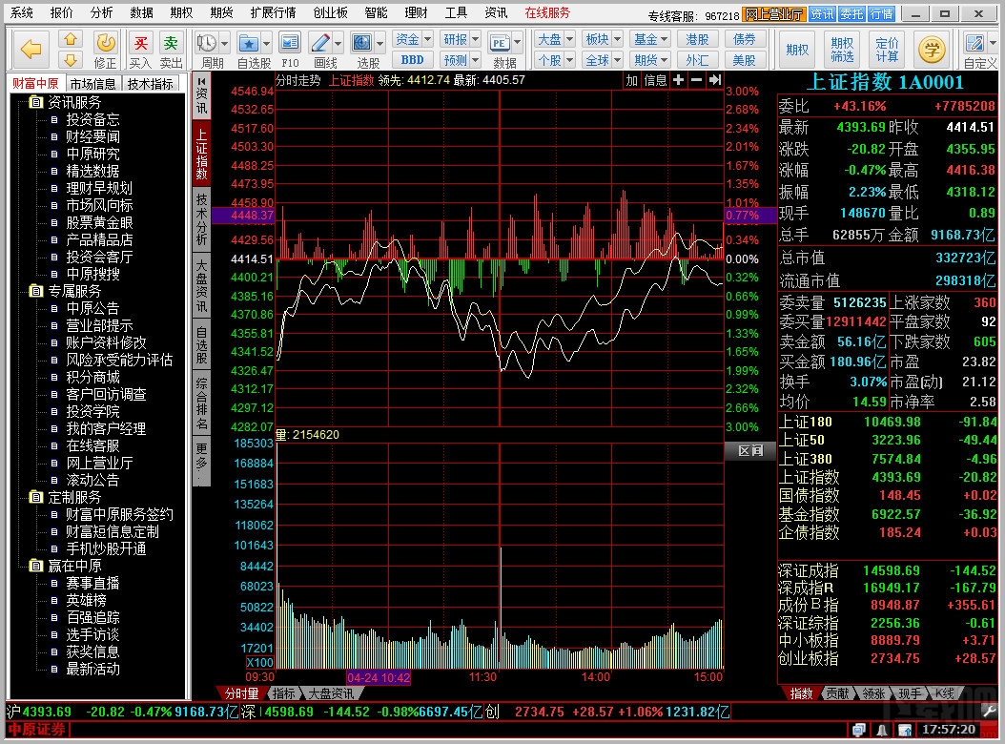This screenshot has height=744, width=1005.
Task: Open 中原研究 in the tree
Action: coord(92,154)
